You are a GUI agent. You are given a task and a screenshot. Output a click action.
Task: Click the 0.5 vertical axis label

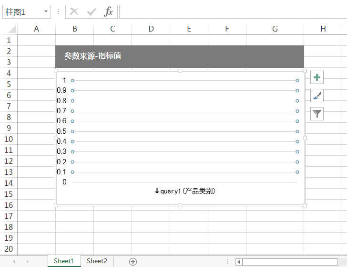[61, 131]
